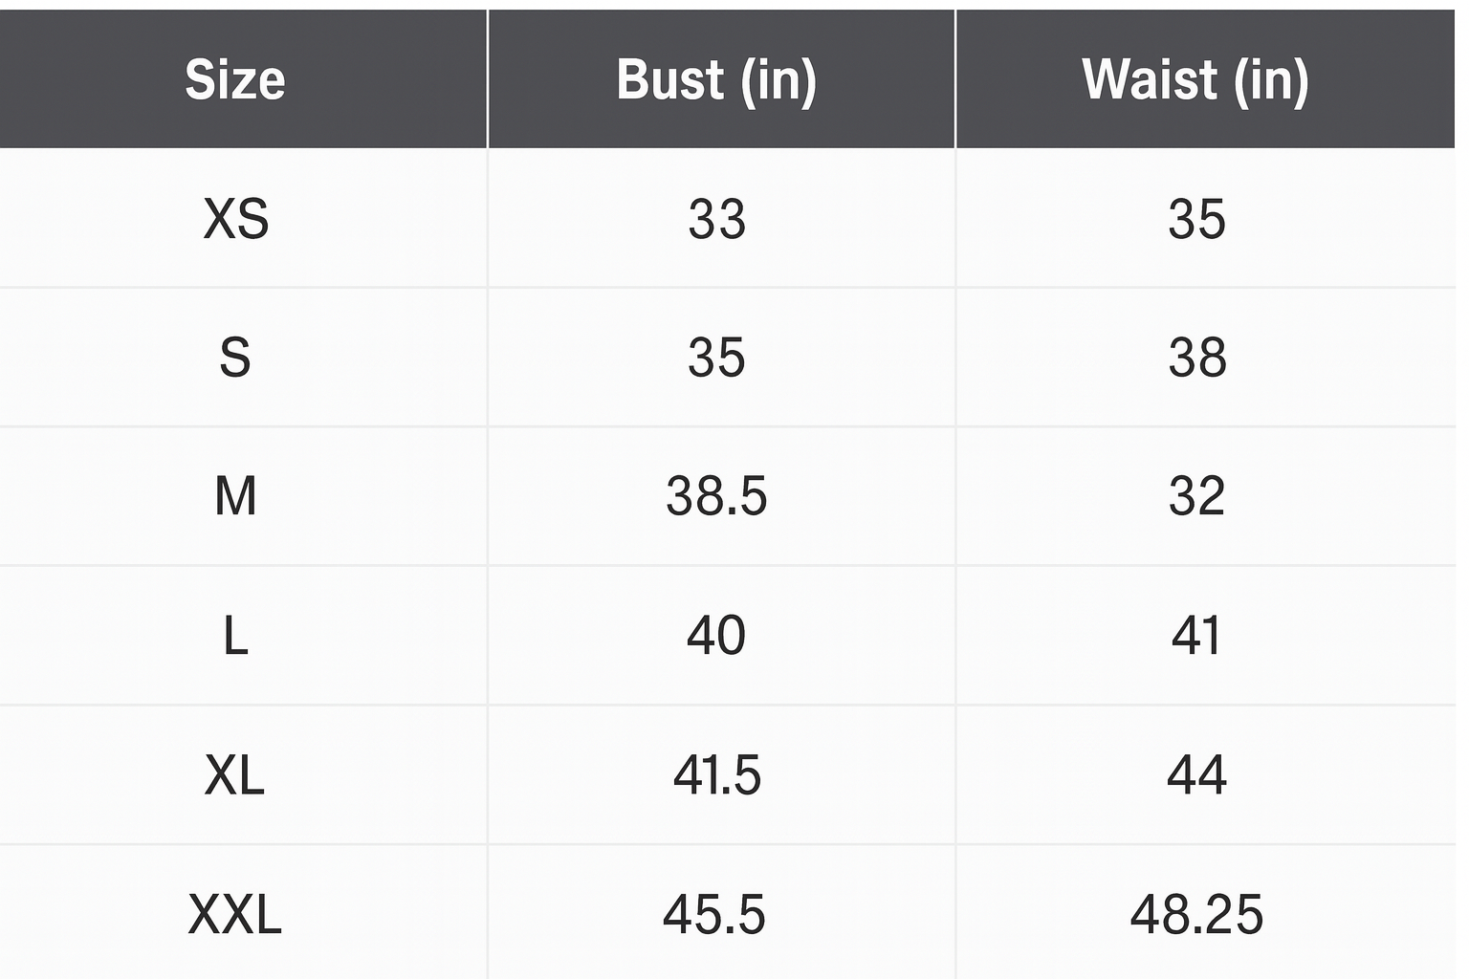Click the waist value 32 for M
1469x979 pixels.
[x=1196, y=496]
